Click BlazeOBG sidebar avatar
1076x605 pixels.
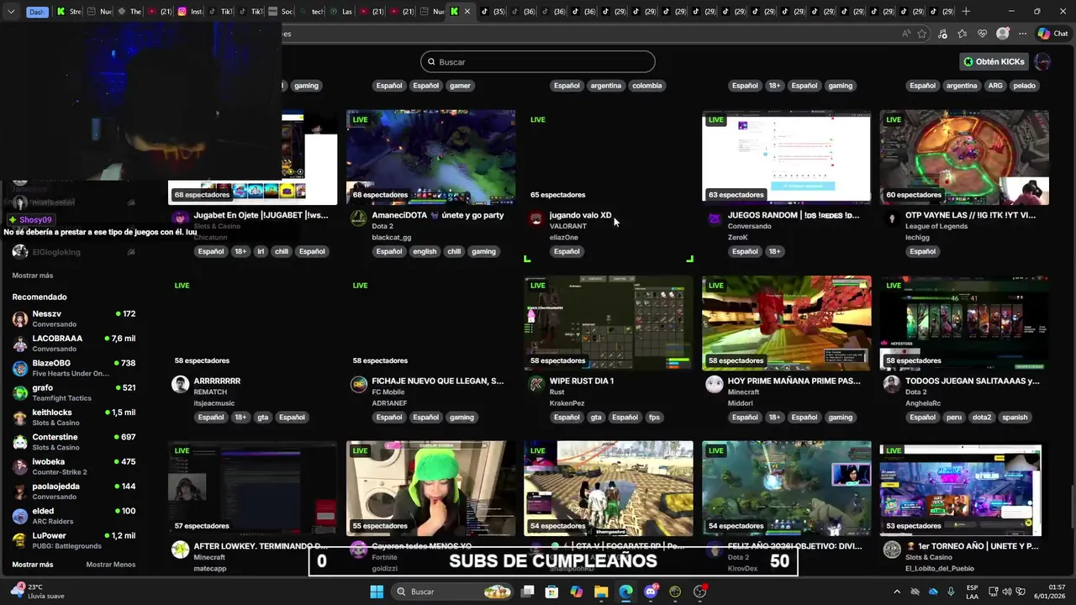[20, 368]
